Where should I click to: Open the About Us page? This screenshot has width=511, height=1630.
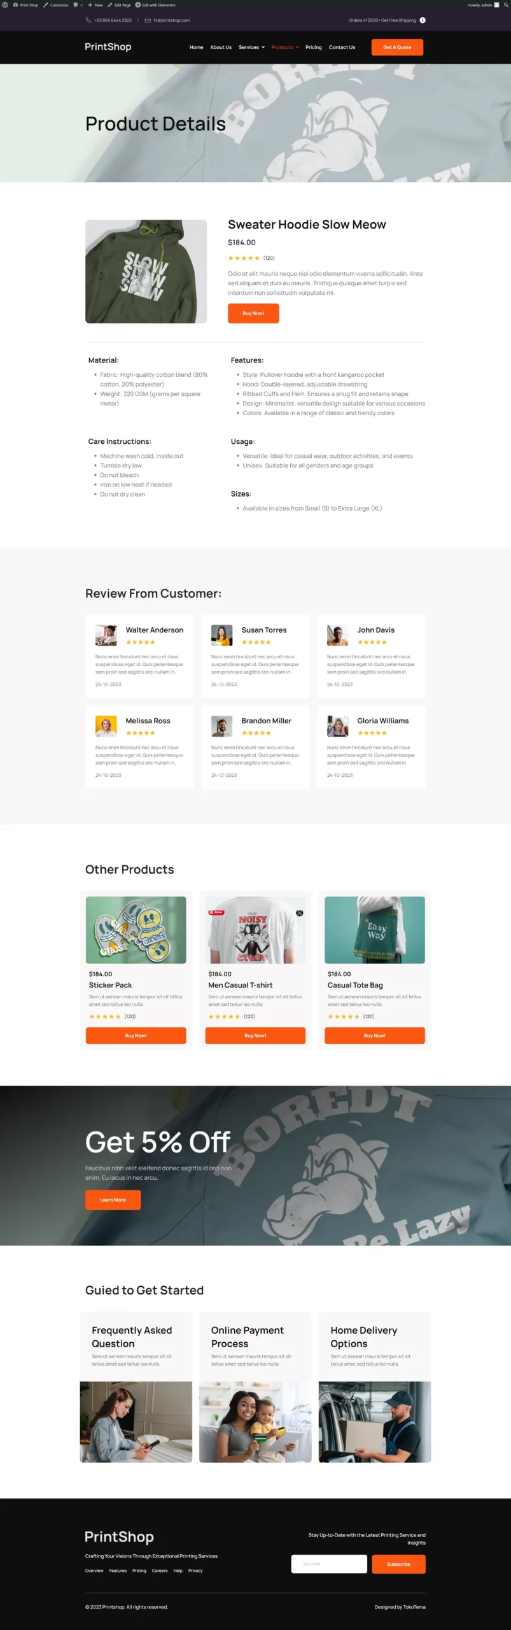(221, 47)
